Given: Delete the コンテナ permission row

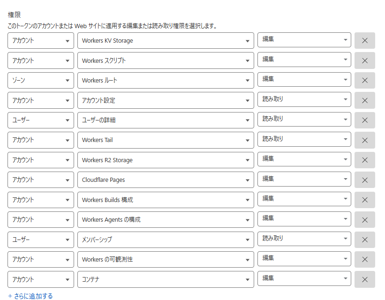Looking at the screenshot, I should click(364, 278).
